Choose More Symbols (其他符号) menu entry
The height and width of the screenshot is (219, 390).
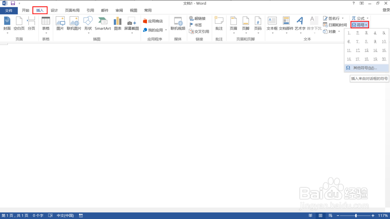point(366,68)
